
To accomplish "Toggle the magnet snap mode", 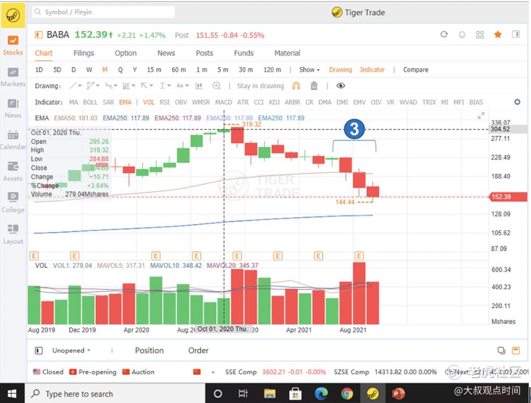I will click(296, 86).
